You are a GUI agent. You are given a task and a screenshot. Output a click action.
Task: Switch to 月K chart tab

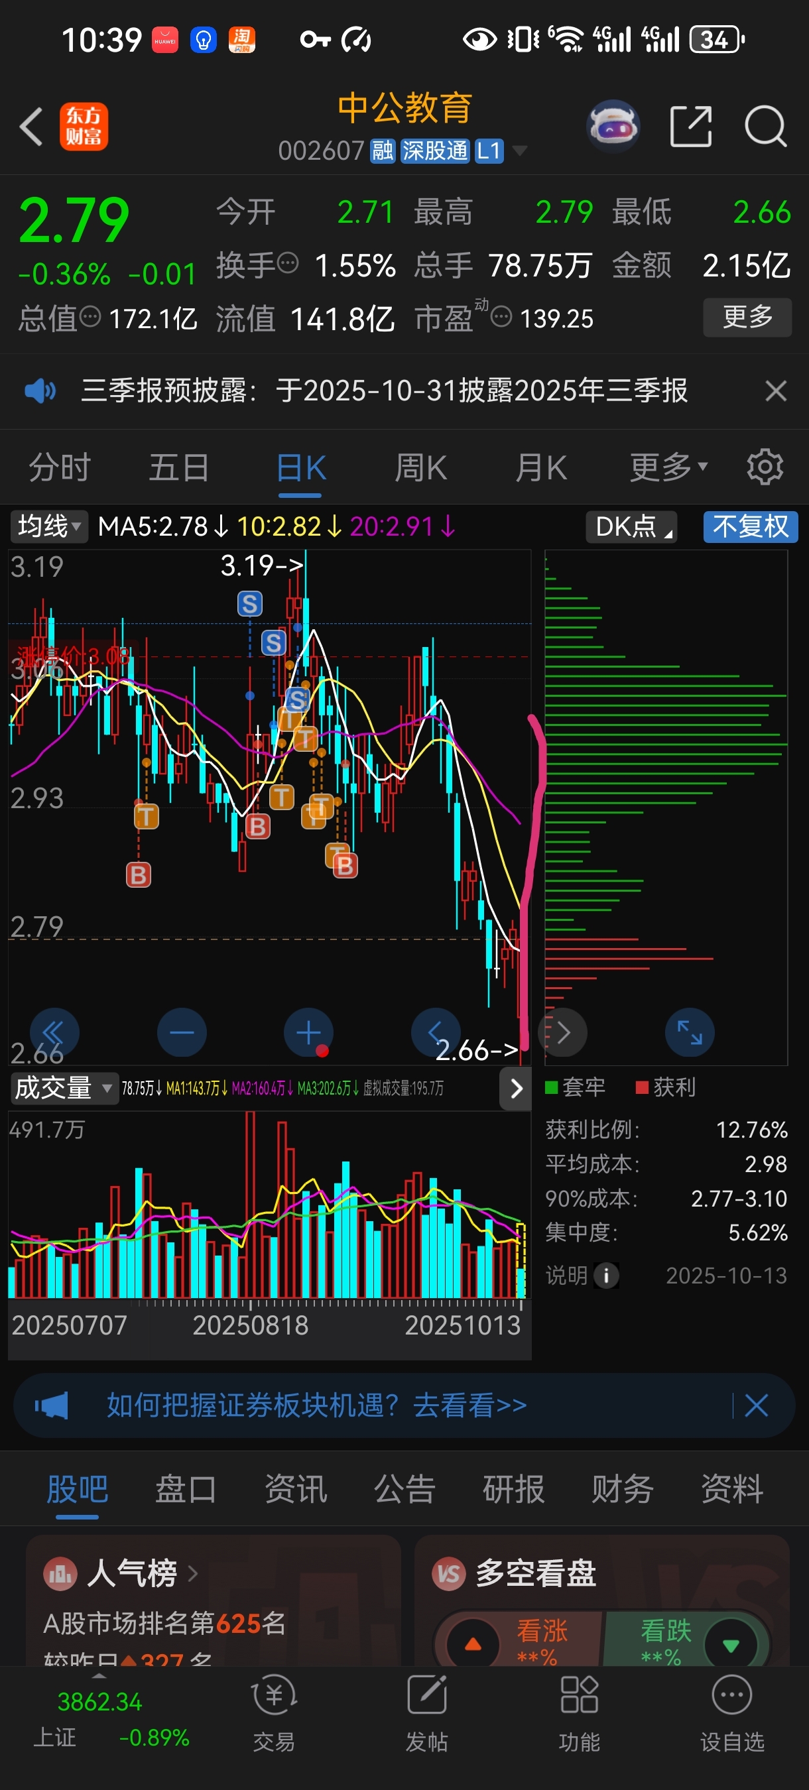(x=540, y=467)
